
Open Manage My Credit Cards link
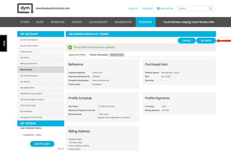point(31,117)
